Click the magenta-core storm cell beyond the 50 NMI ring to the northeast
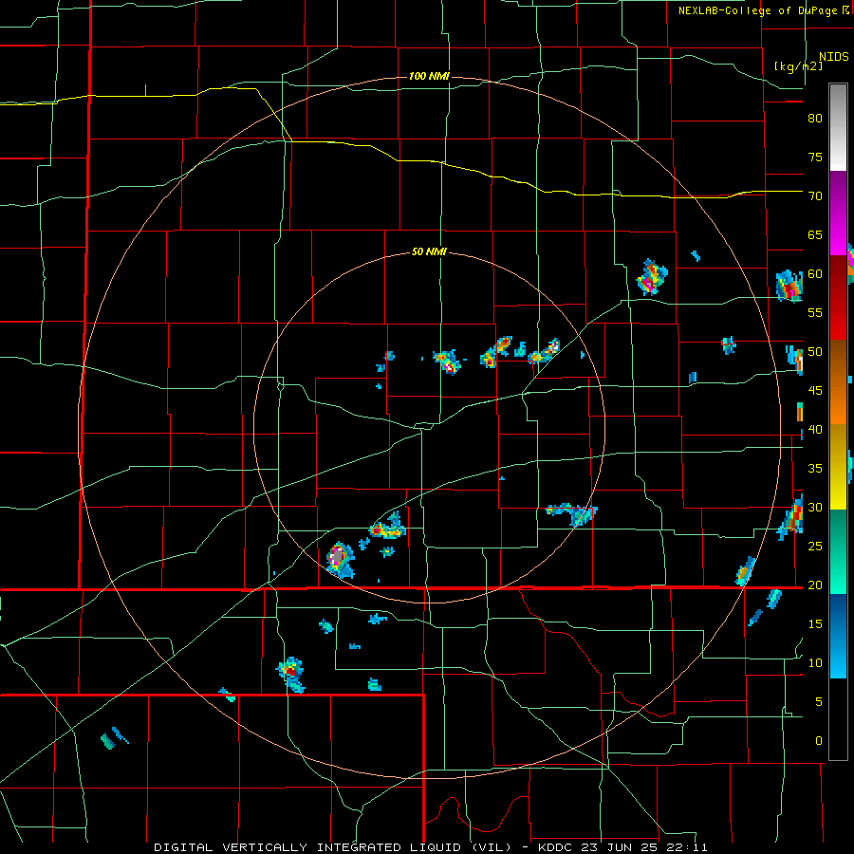 click(651, 278)
